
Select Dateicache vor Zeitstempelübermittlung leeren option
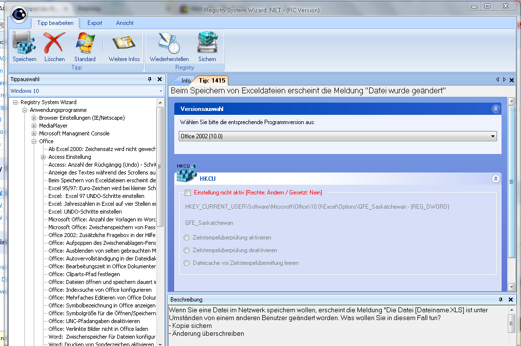coord(187,263)
